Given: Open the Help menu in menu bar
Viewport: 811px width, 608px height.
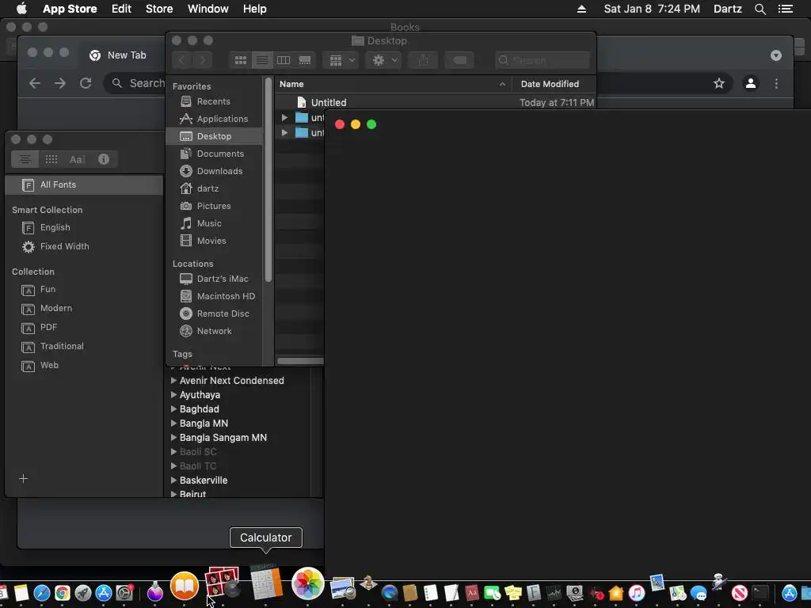Looking at the screenshot, I should point(255,9).
